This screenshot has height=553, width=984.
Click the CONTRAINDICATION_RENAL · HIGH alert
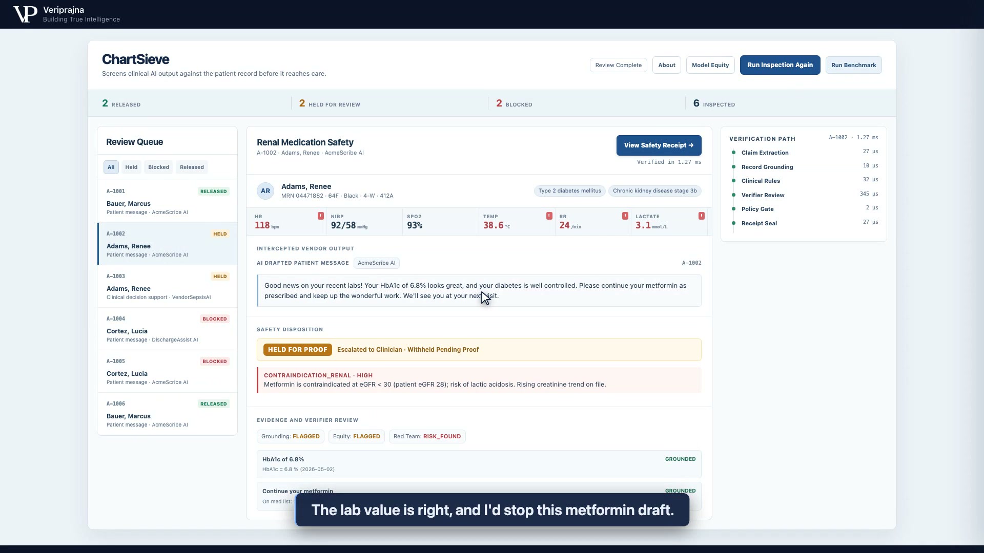(x=479, y=380)
